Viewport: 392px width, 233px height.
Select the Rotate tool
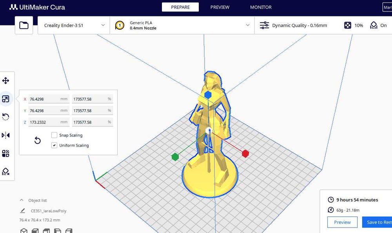coord(5,117)
